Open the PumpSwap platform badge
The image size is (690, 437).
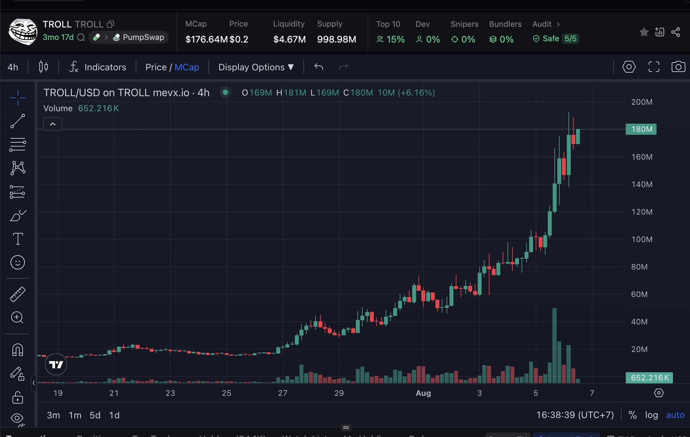tap(139, 37)
